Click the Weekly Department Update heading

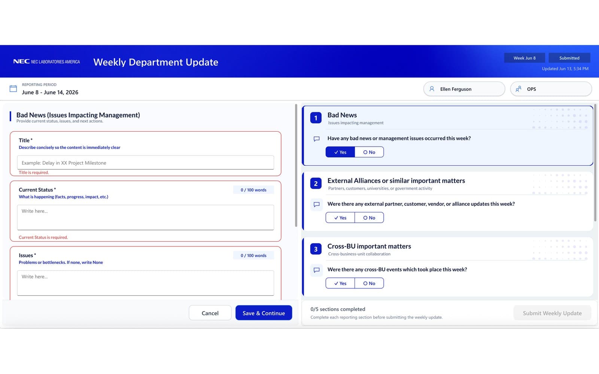click(x=156, y=62)
